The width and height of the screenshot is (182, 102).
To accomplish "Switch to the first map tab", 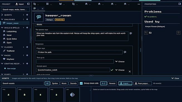I will point(36,4).
